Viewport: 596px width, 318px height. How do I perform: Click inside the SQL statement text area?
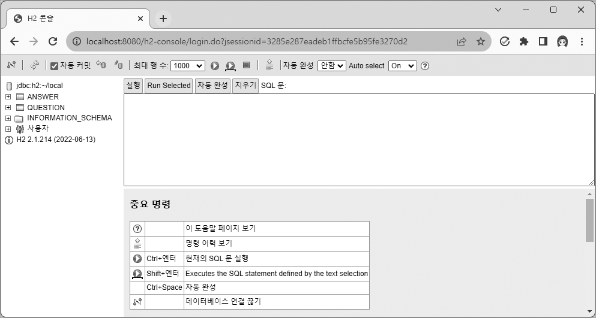pyautogui.click(x=359, y=140)
